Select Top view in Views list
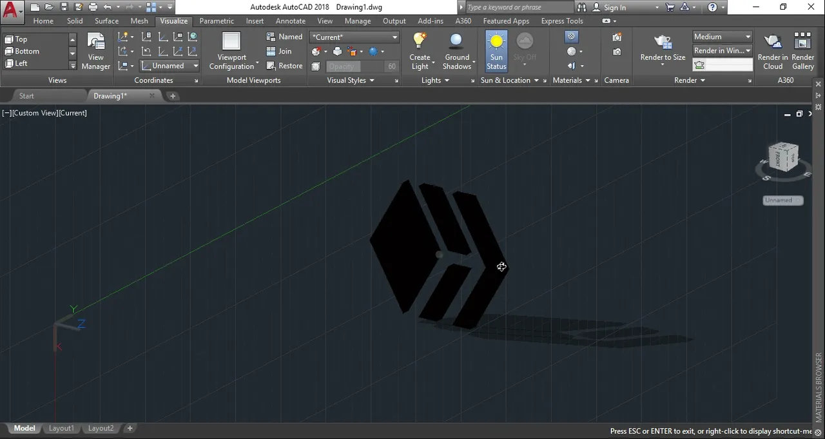 tap(35, 39)
